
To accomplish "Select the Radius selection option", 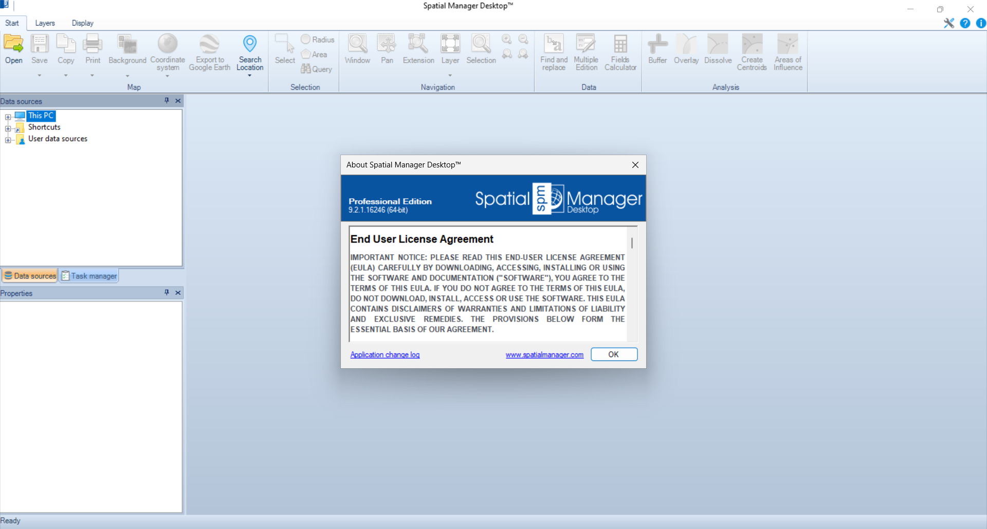I will click(x=317, y=40).
